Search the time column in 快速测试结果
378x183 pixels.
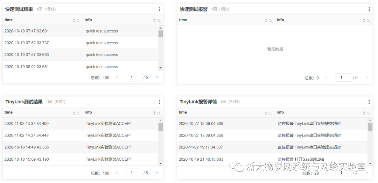point(78,21)
